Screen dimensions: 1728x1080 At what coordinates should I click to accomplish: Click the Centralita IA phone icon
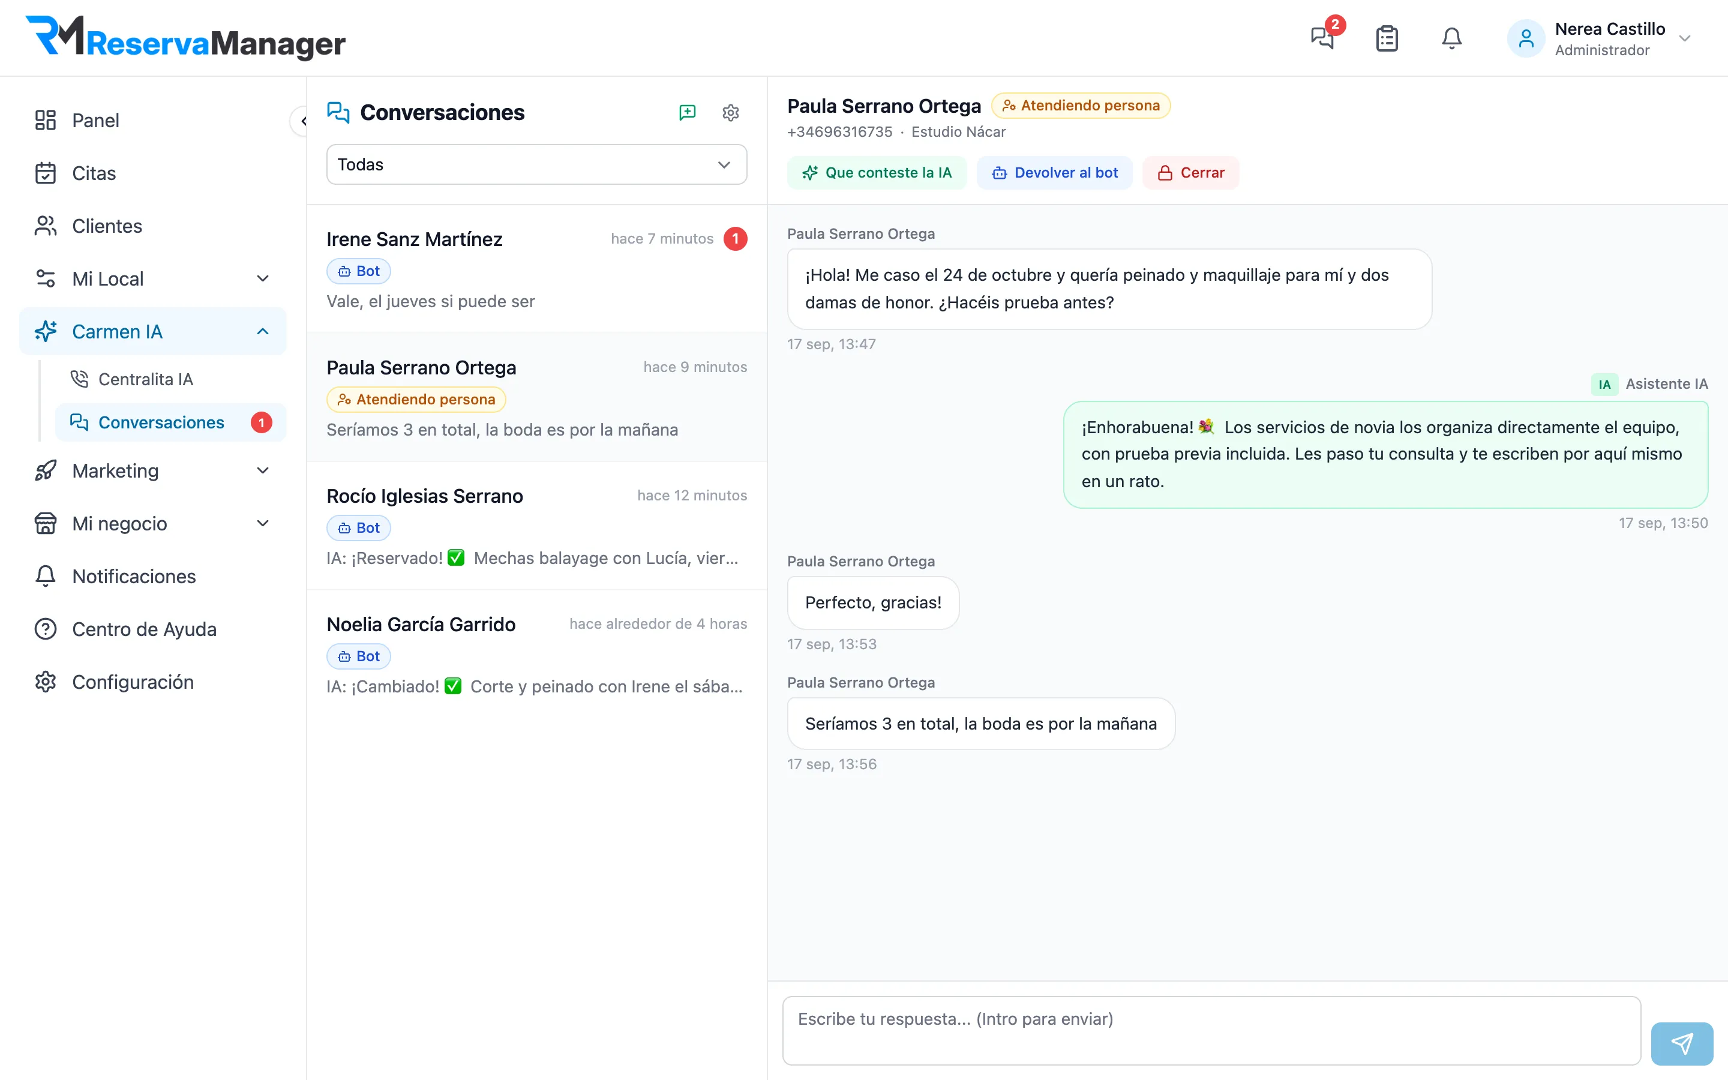tap(79, 379)
